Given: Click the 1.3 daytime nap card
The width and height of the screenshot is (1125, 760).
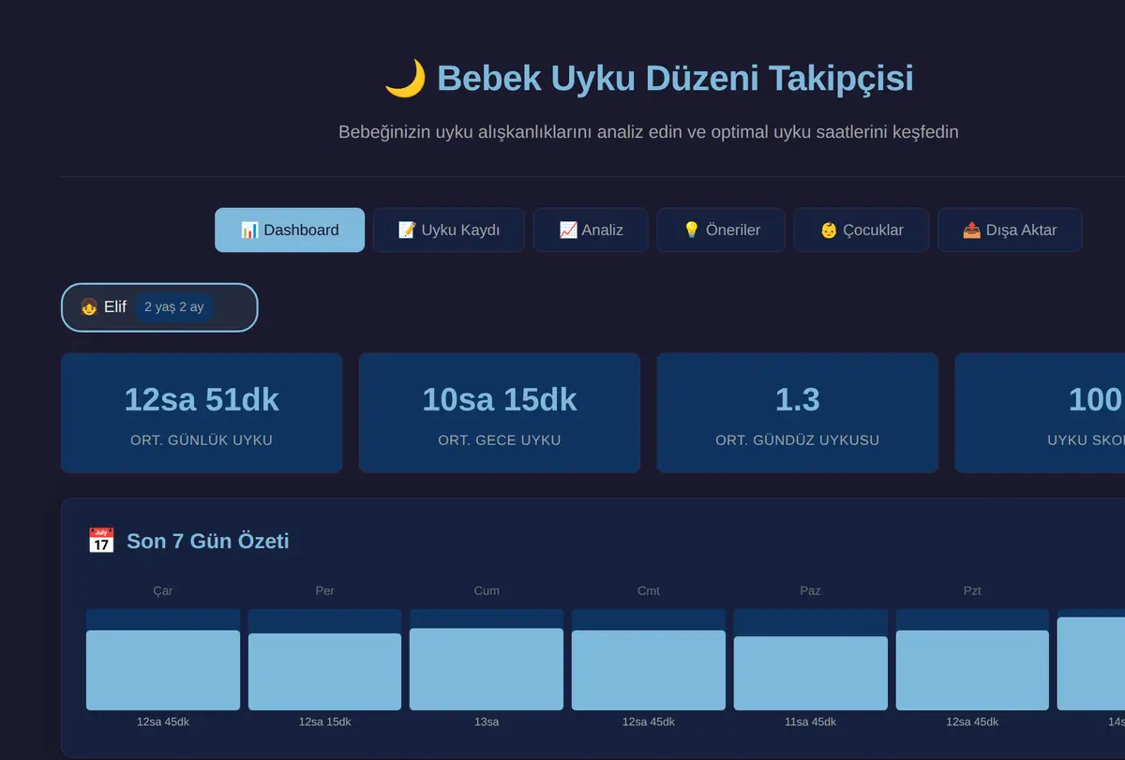Looking at the screenshot, I should [x=798, y=413].
